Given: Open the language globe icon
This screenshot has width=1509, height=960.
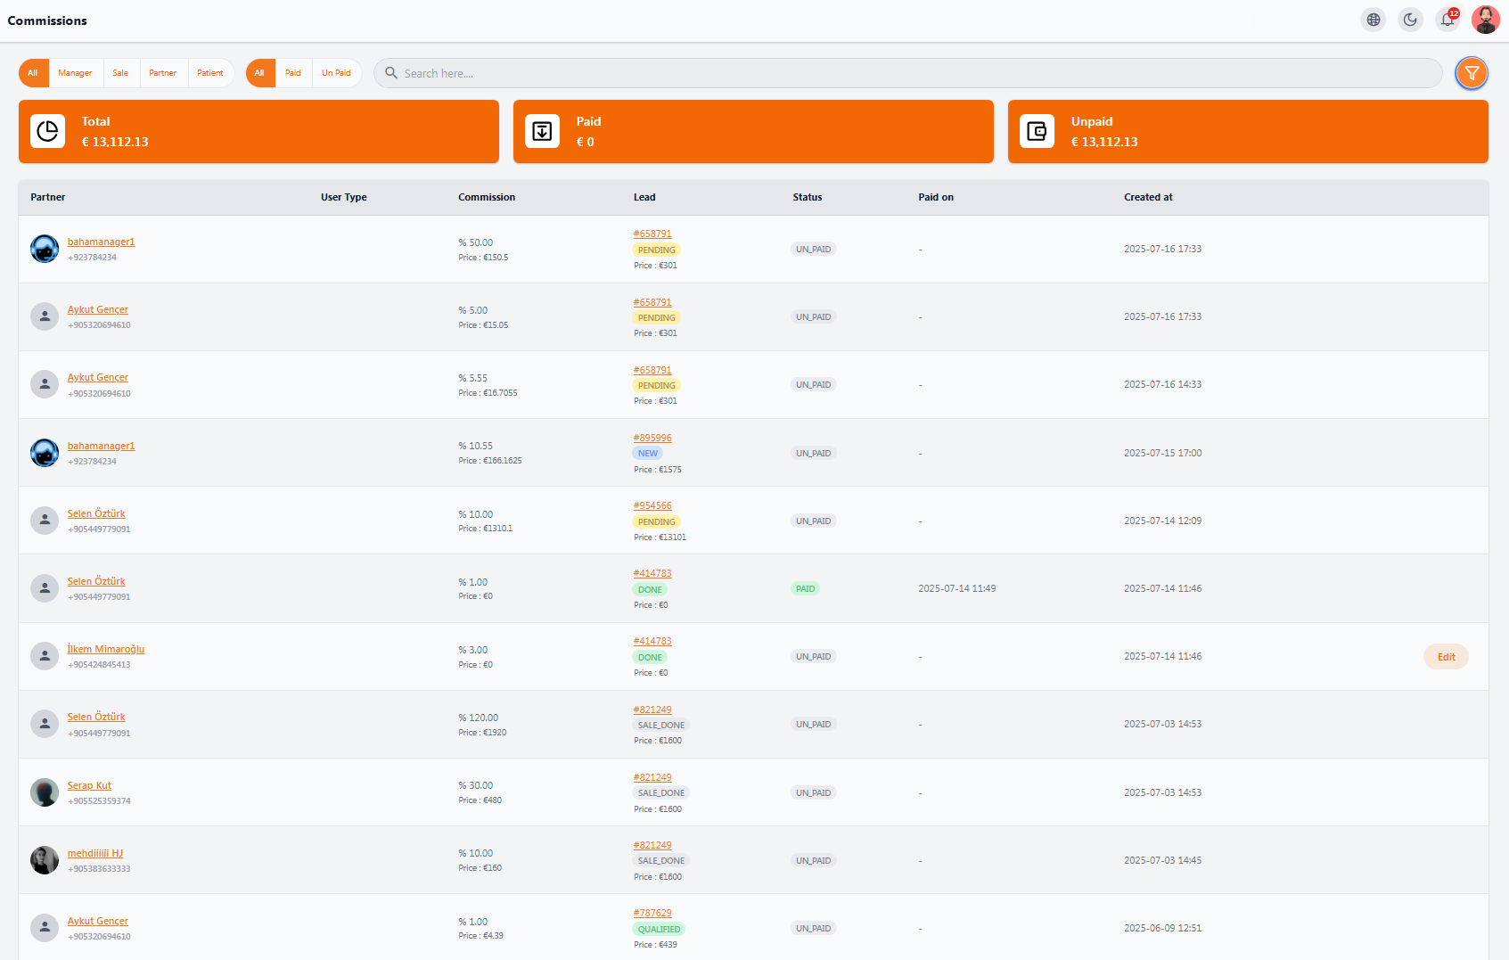Looking at the screenshot, I should coord(1374,20).
